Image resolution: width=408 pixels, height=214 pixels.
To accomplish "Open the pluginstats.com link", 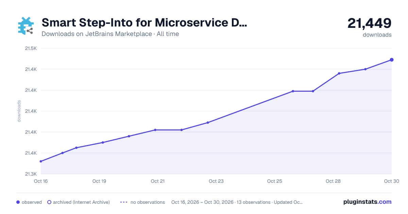I will [368, 202].
